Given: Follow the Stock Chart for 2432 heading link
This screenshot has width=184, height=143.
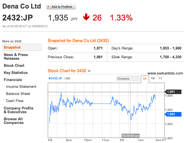Looking at the screenshot, I should click(x=67, y=71).
